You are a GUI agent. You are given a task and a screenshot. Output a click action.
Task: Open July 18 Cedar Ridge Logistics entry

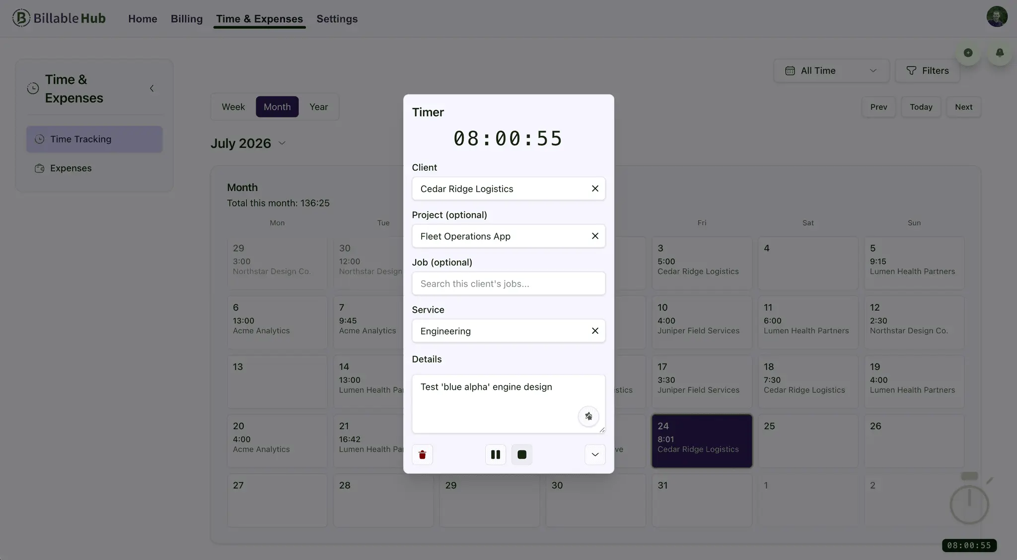pos(808,382)
